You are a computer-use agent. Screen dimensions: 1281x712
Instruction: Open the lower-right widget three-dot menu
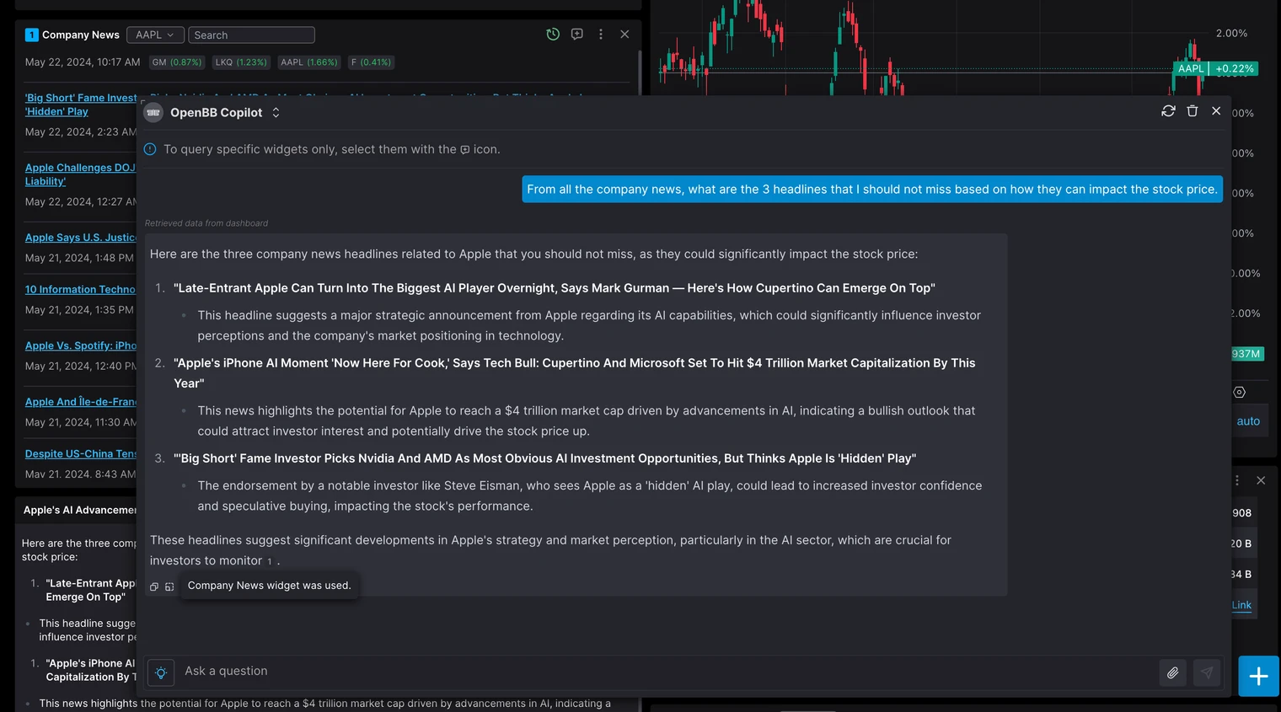pos(1237,480)
